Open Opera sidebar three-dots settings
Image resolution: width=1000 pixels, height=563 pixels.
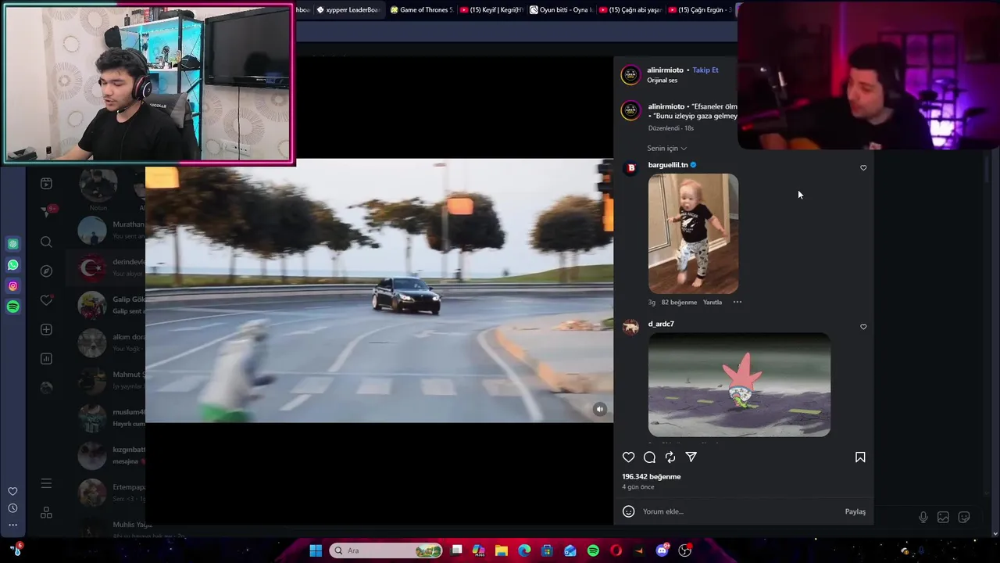pos(12,525)
